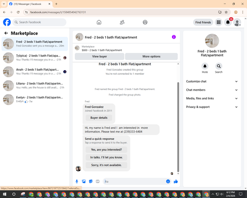Image resolution: width=247 pixels, height=198 pixels.
Task: Open the Friends icon in top navigation
Action: pos(122,22)
